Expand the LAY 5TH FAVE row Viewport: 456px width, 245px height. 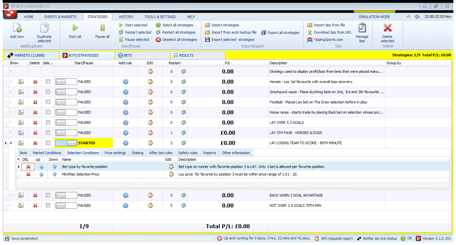(x=11, y=133)
